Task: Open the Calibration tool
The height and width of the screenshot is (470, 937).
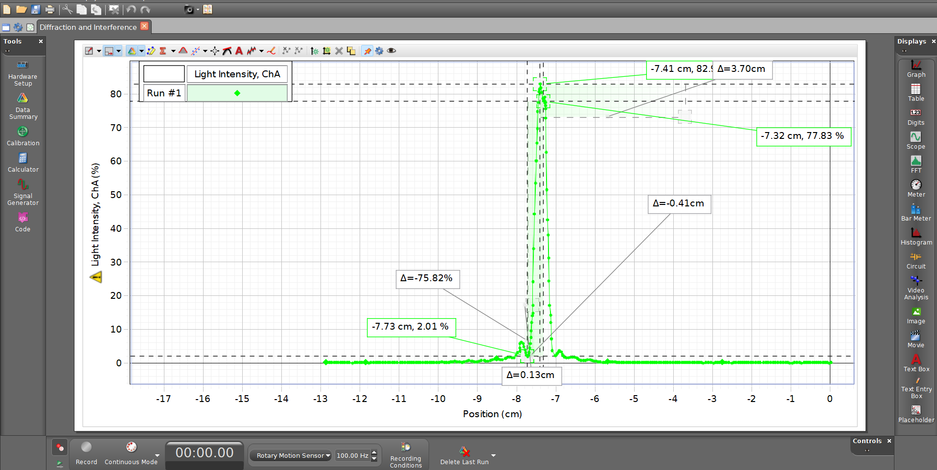Action: coord(23,136)
